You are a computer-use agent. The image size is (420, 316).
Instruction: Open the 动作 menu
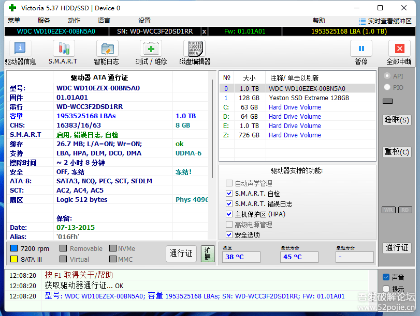[74, 21]
